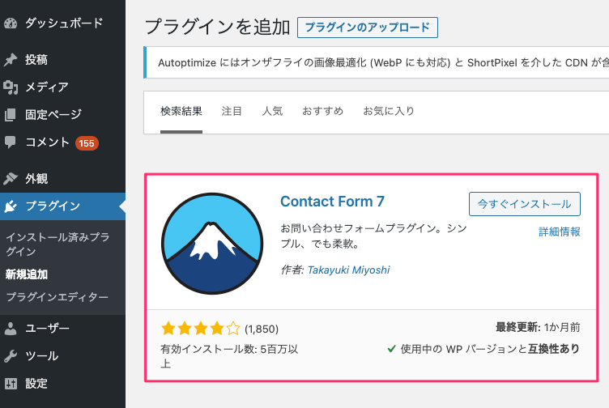This screenshot has height=408, width=609.
Task: Click the pages icon beside 固定ページ
Action: coord(11,115)
